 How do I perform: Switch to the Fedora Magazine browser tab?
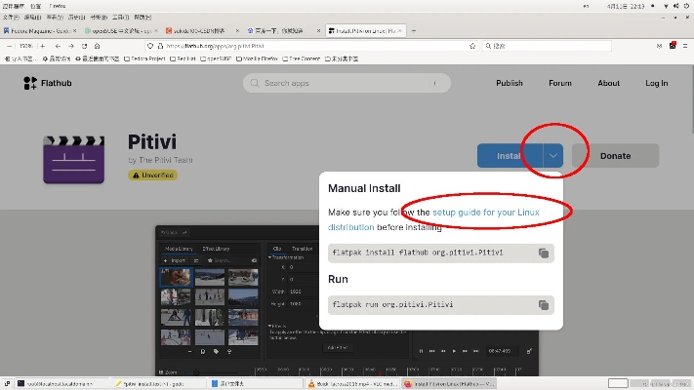click(39, 31)
